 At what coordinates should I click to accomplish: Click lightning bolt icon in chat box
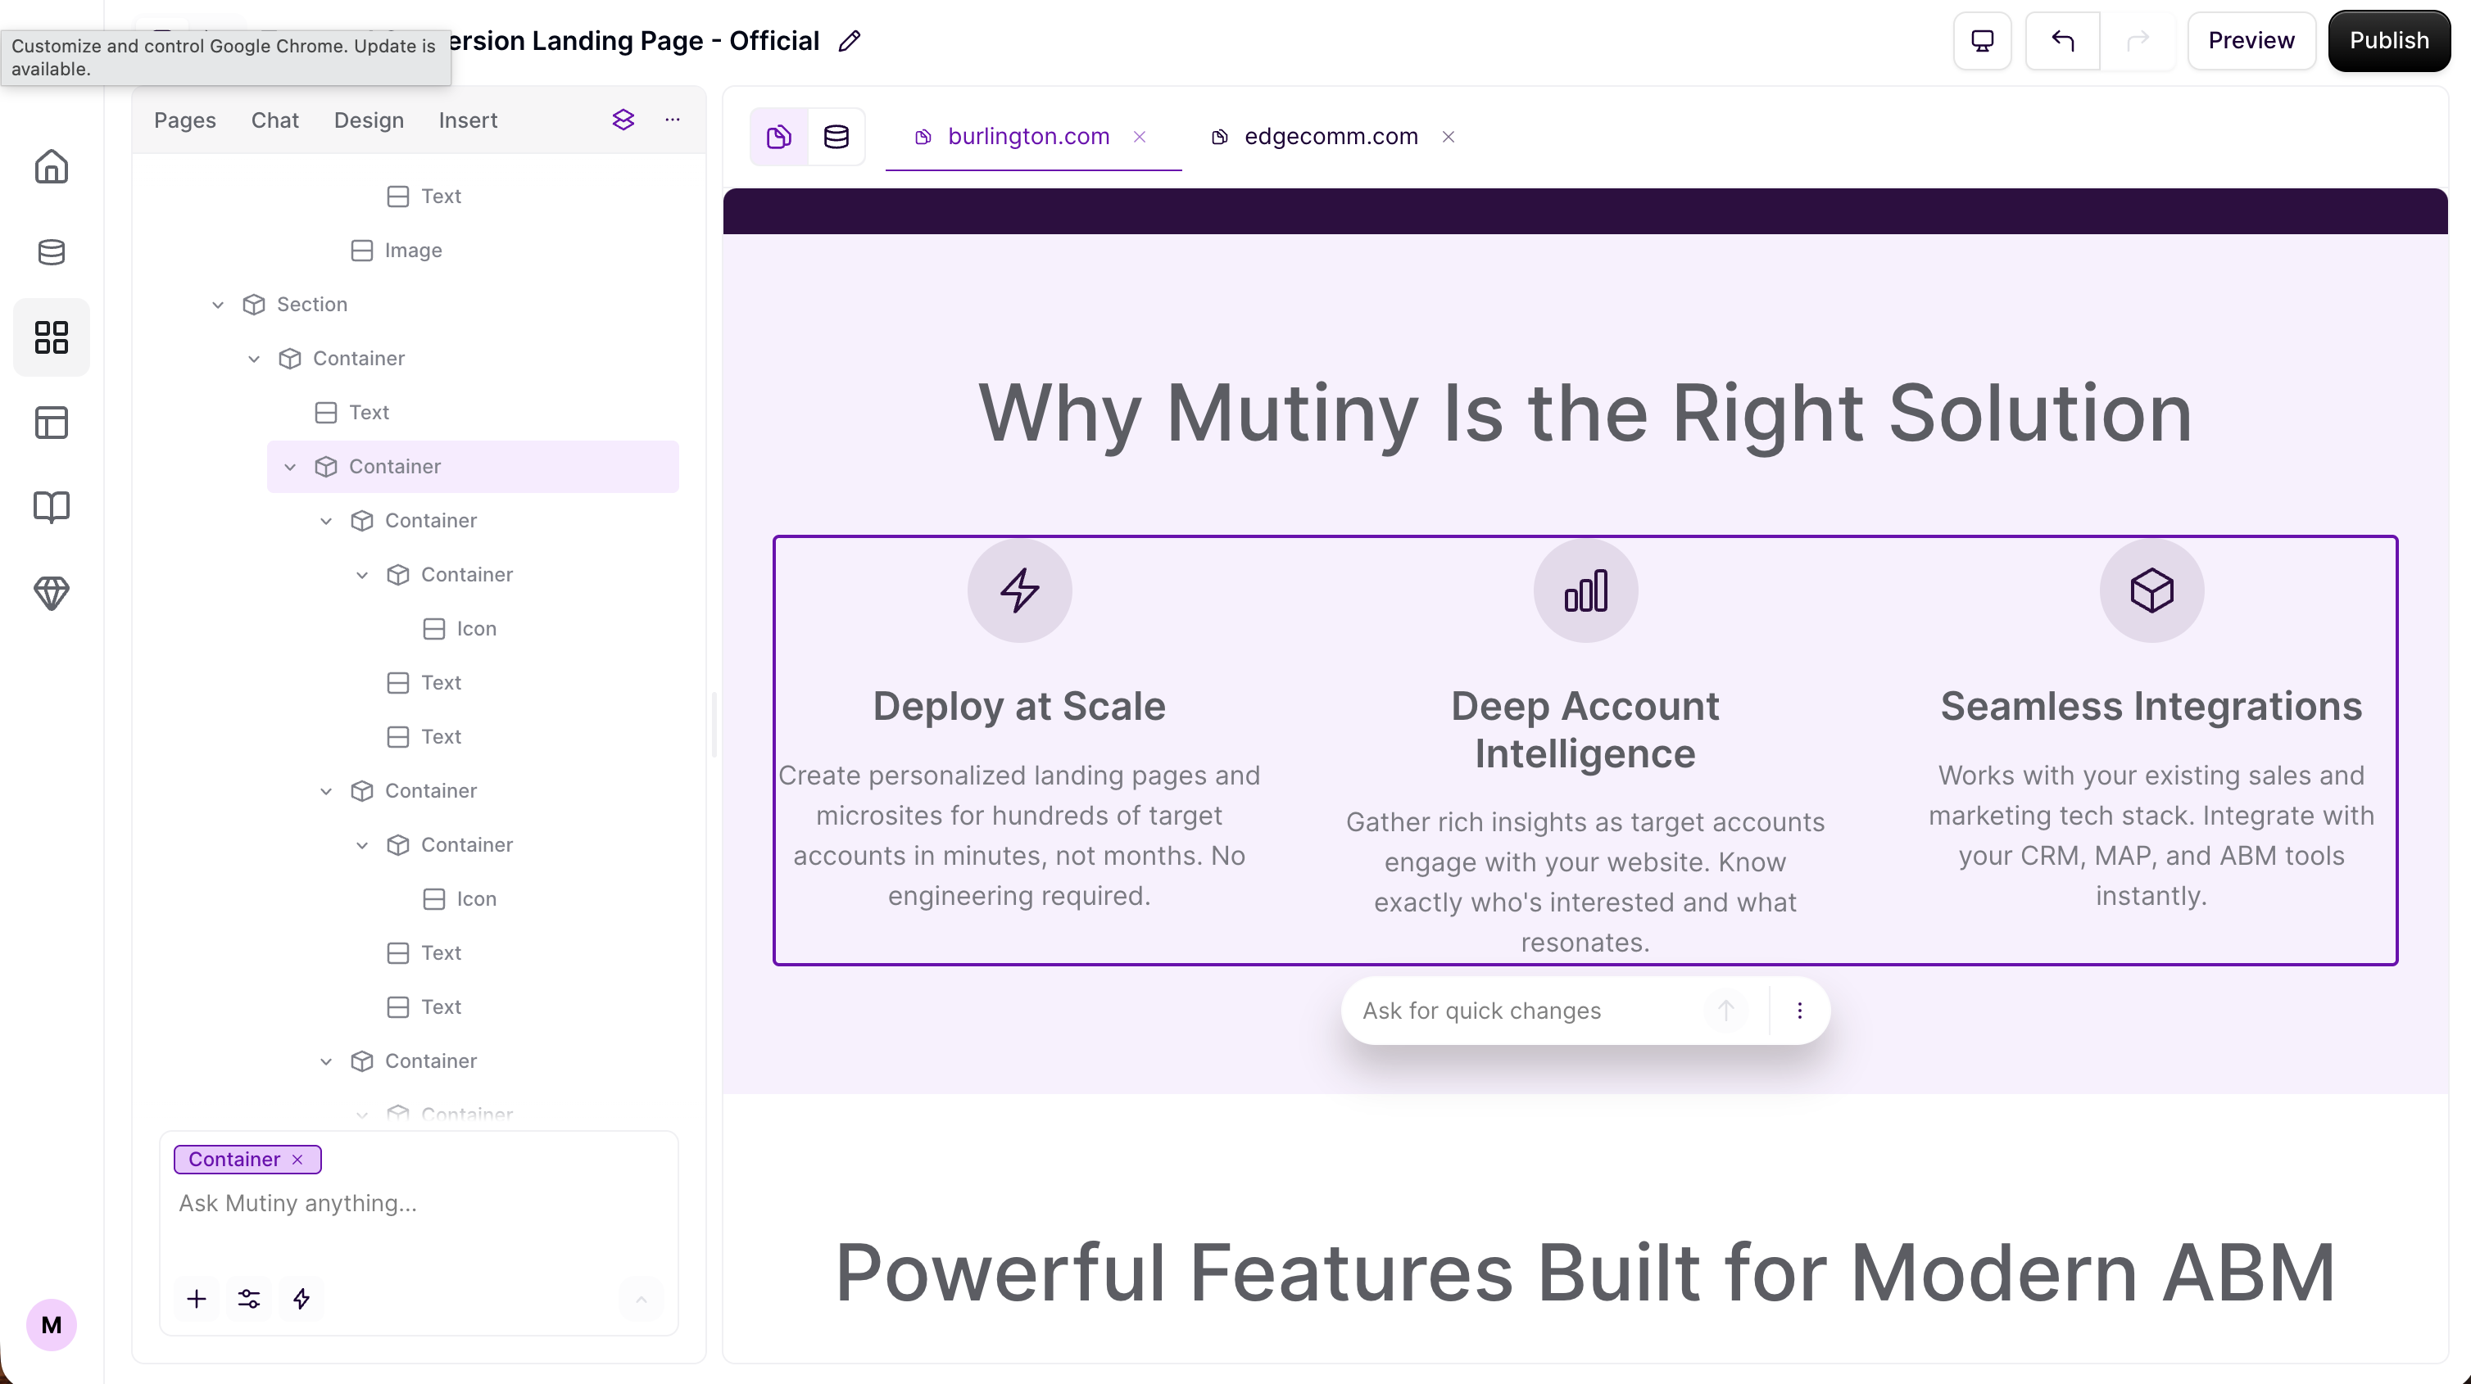302,1299
